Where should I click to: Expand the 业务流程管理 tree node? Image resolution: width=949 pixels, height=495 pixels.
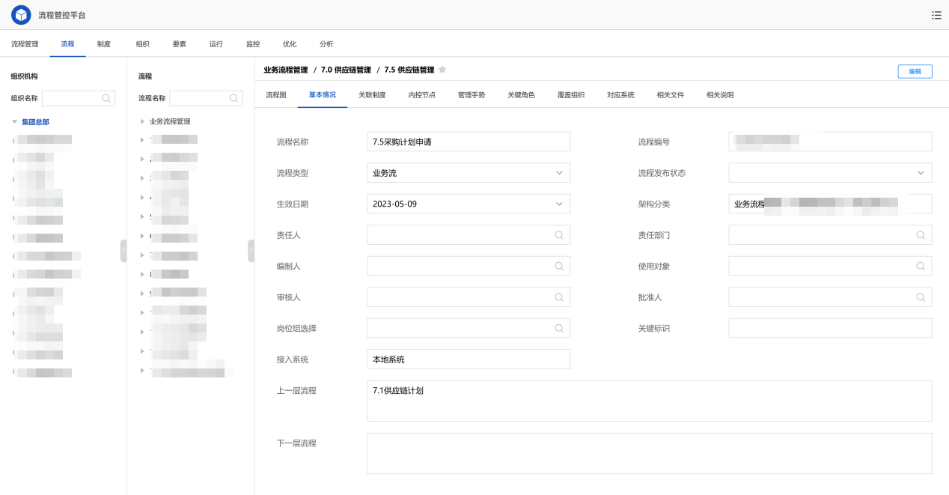click(142, 121)
